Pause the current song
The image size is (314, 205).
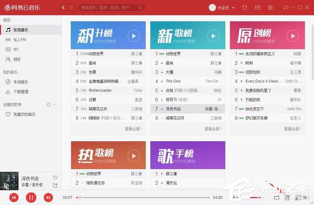(31, 198)
